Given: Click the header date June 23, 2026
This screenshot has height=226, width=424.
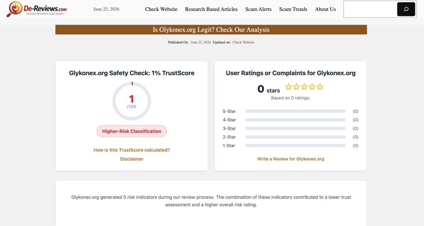Looking at the screenshot, I should coord(106,9).
